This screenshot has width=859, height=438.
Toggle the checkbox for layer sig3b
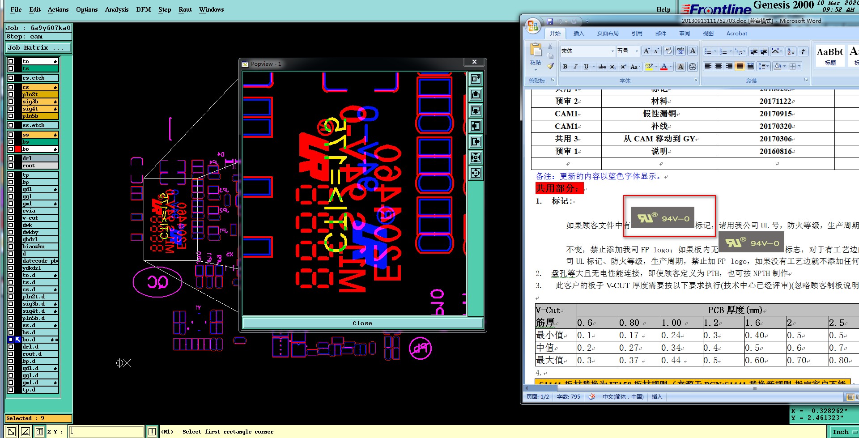click(x=11, y=102)
